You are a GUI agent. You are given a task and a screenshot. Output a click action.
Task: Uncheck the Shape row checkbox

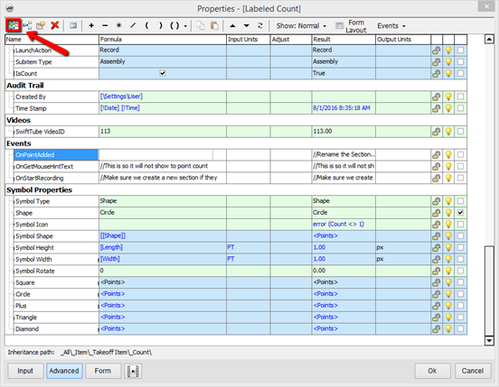460,213
